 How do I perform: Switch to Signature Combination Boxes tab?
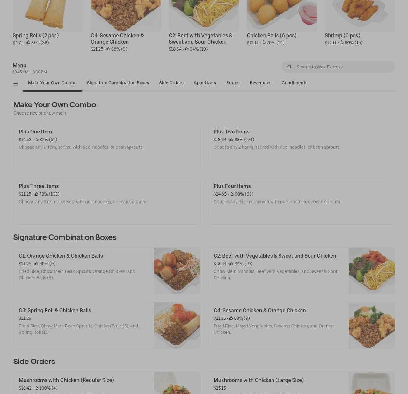(x=118, y=83)
